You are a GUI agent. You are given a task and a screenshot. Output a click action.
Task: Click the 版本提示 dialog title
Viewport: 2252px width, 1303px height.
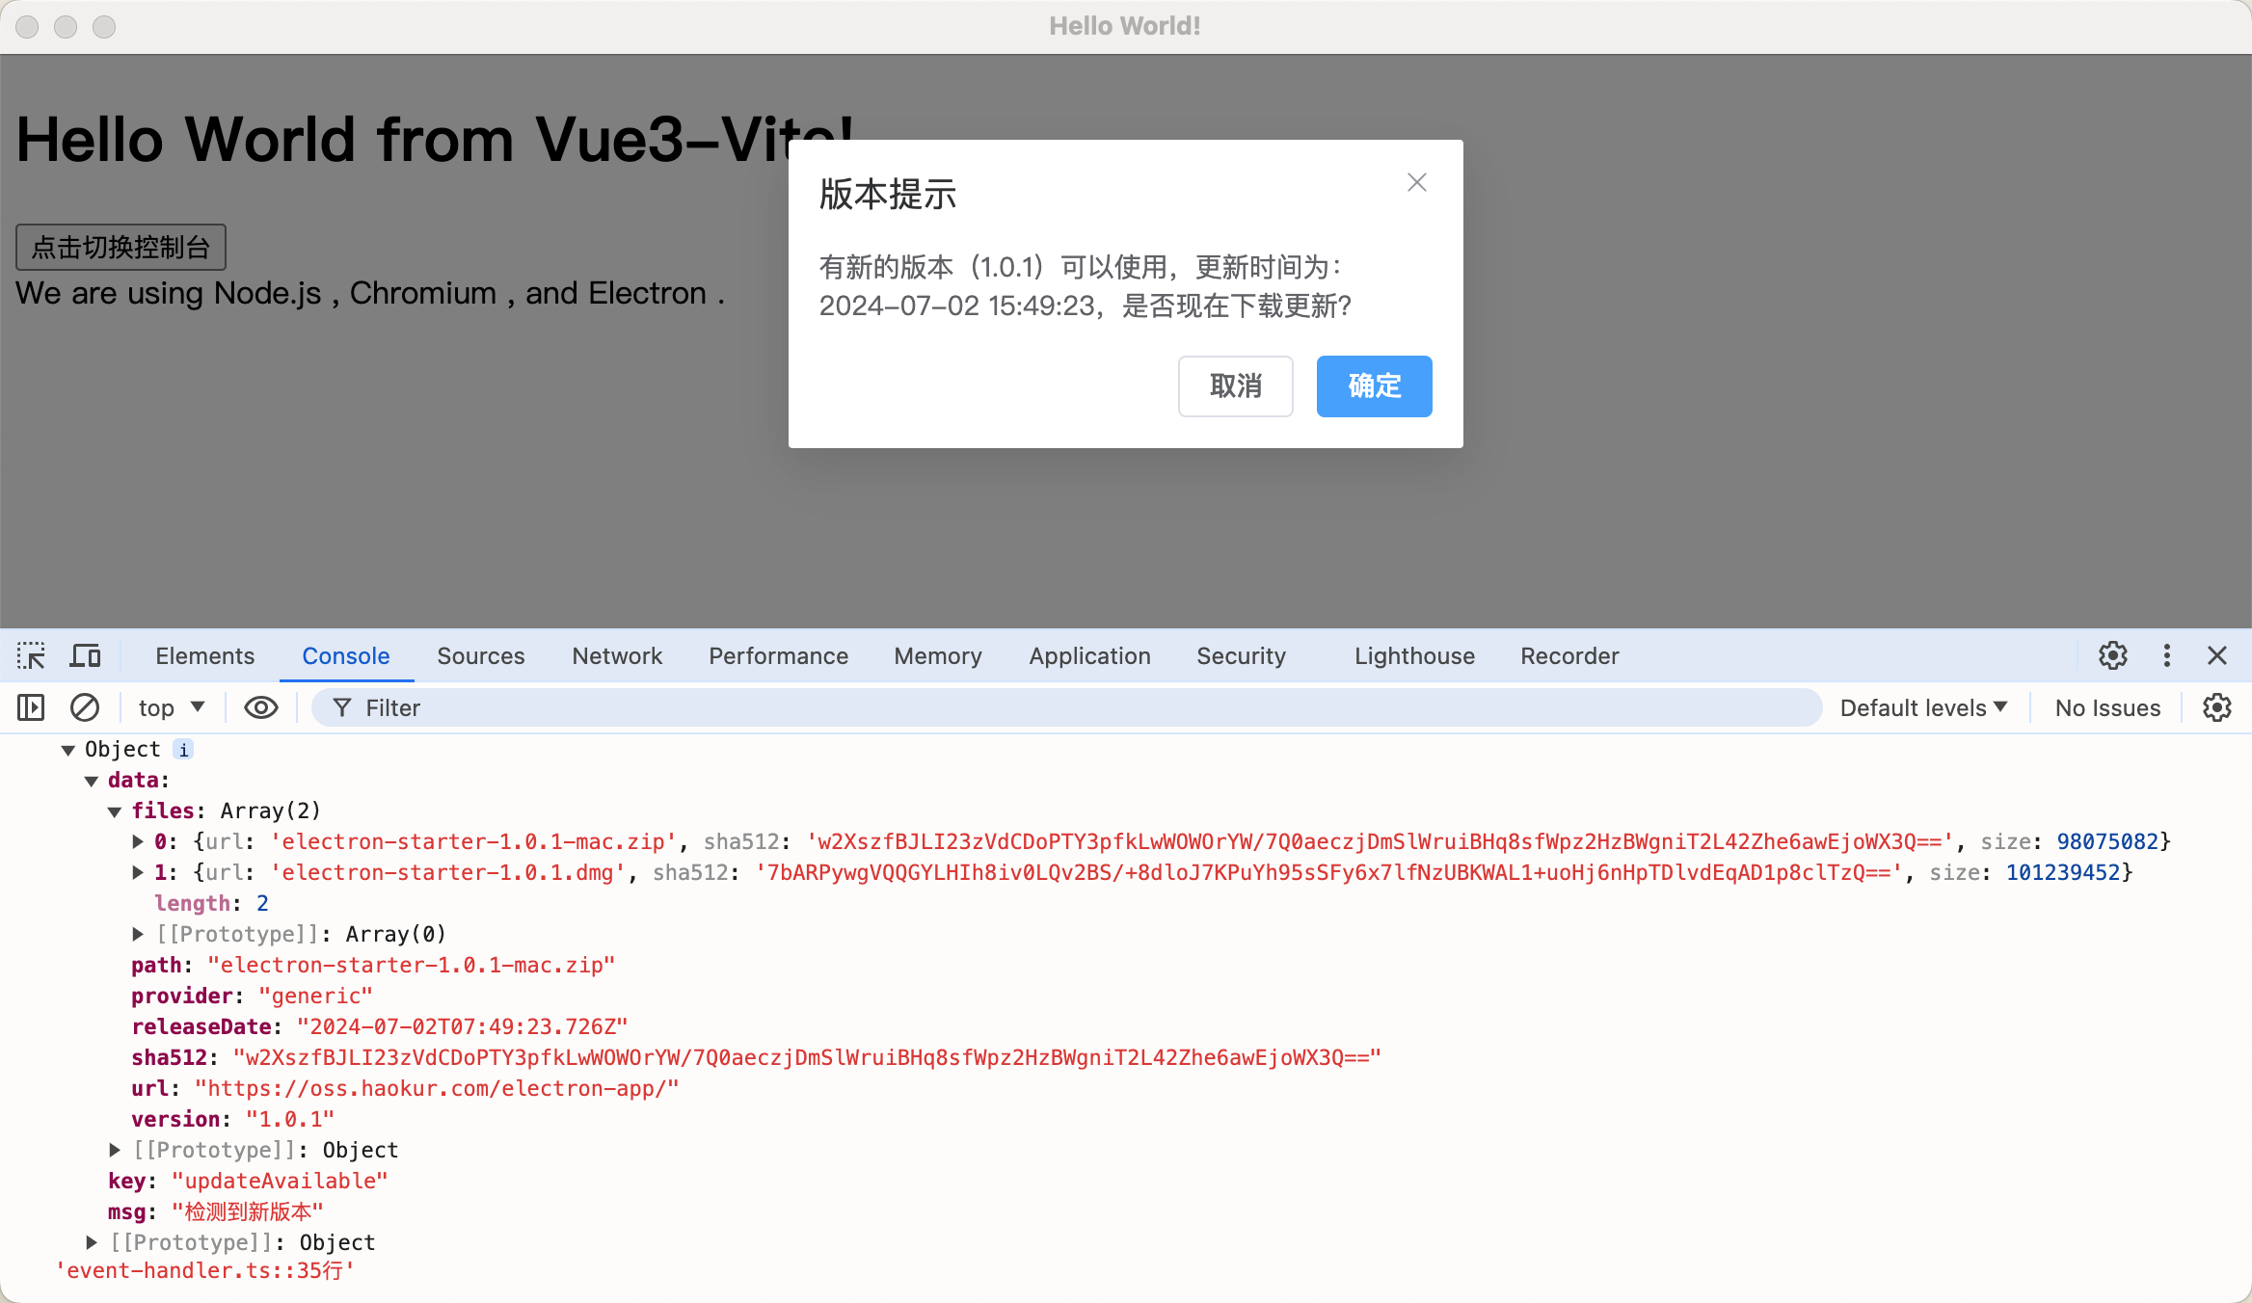click(888, 194)
